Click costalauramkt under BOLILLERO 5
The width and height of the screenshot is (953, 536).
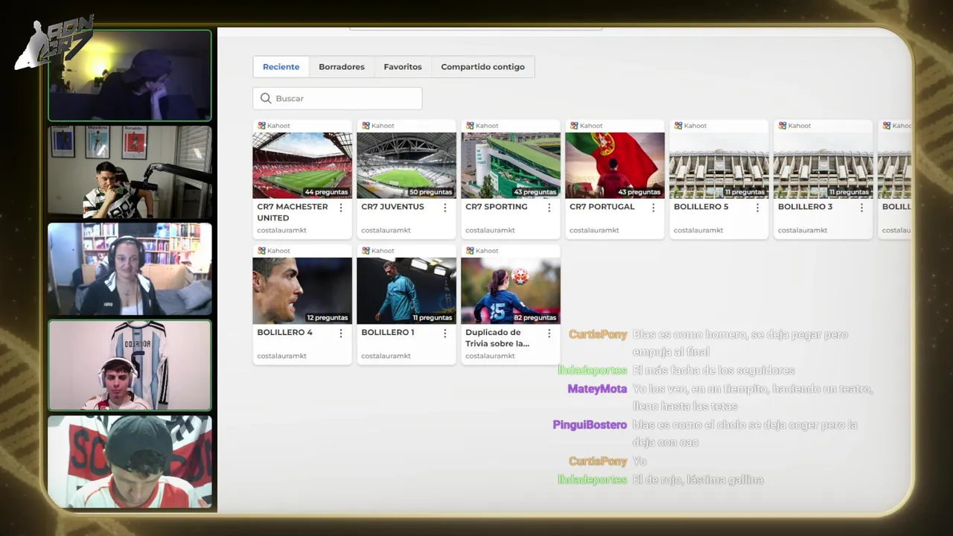click(698, 231)
